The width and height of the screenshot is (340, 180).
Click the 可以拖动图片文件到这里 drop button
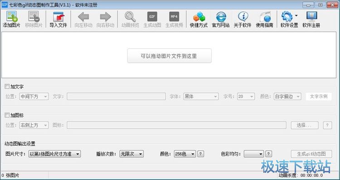(170, 56)
